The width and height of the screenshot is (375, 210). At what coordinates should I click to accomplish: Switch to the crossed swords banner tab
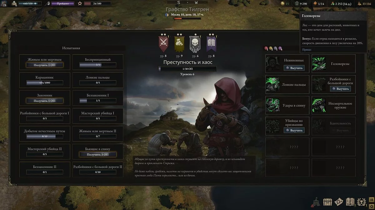click(163, 44)
